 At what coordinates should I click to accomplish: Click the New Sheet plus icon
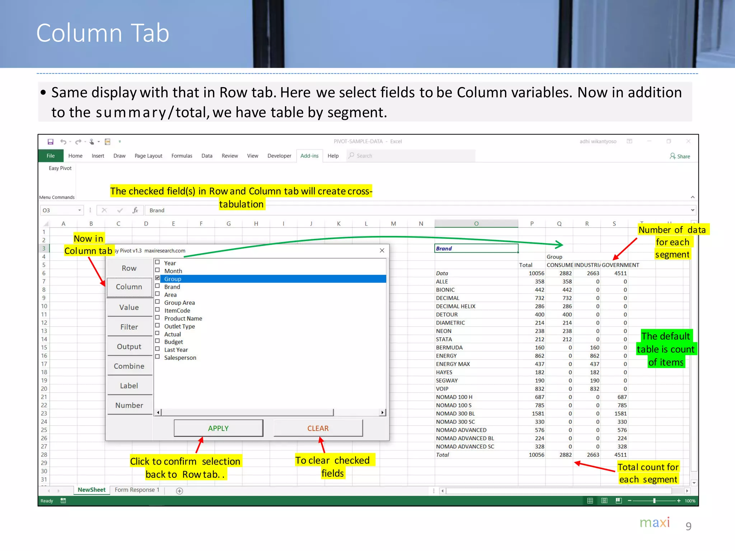tap(180, 491)
